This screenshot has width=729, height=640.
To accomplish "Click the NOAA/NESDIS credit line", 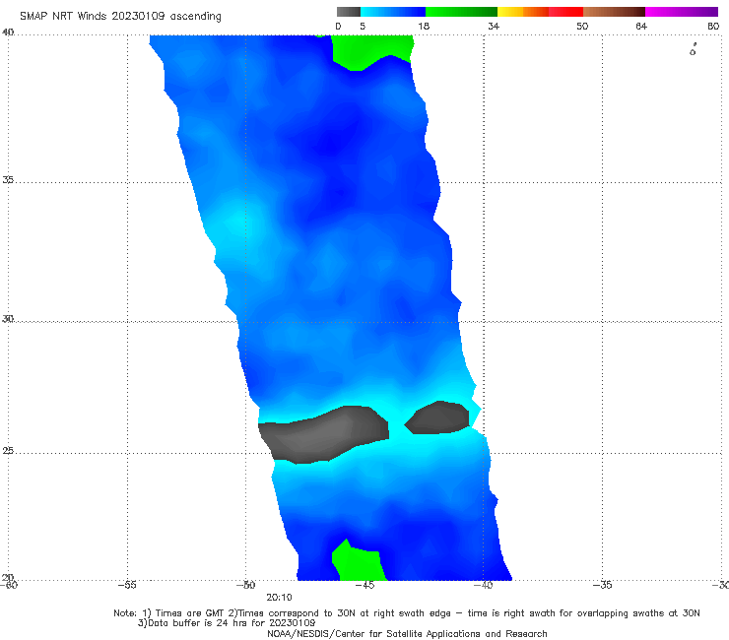I will click(x=407, y=634).
